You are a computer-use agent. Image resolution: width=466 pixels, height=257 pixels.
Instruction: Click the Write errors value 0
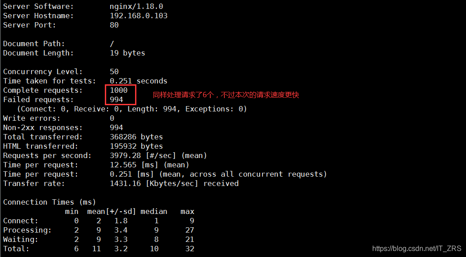pyautogui.click(x=112, y=118)
